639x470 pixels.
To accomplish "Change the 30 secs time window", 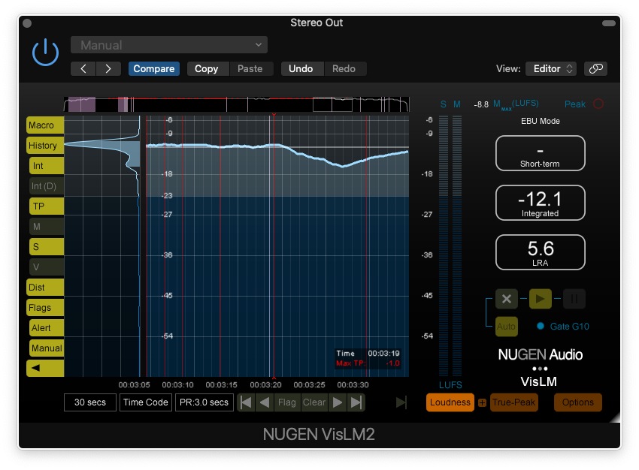I will [89, 402].
